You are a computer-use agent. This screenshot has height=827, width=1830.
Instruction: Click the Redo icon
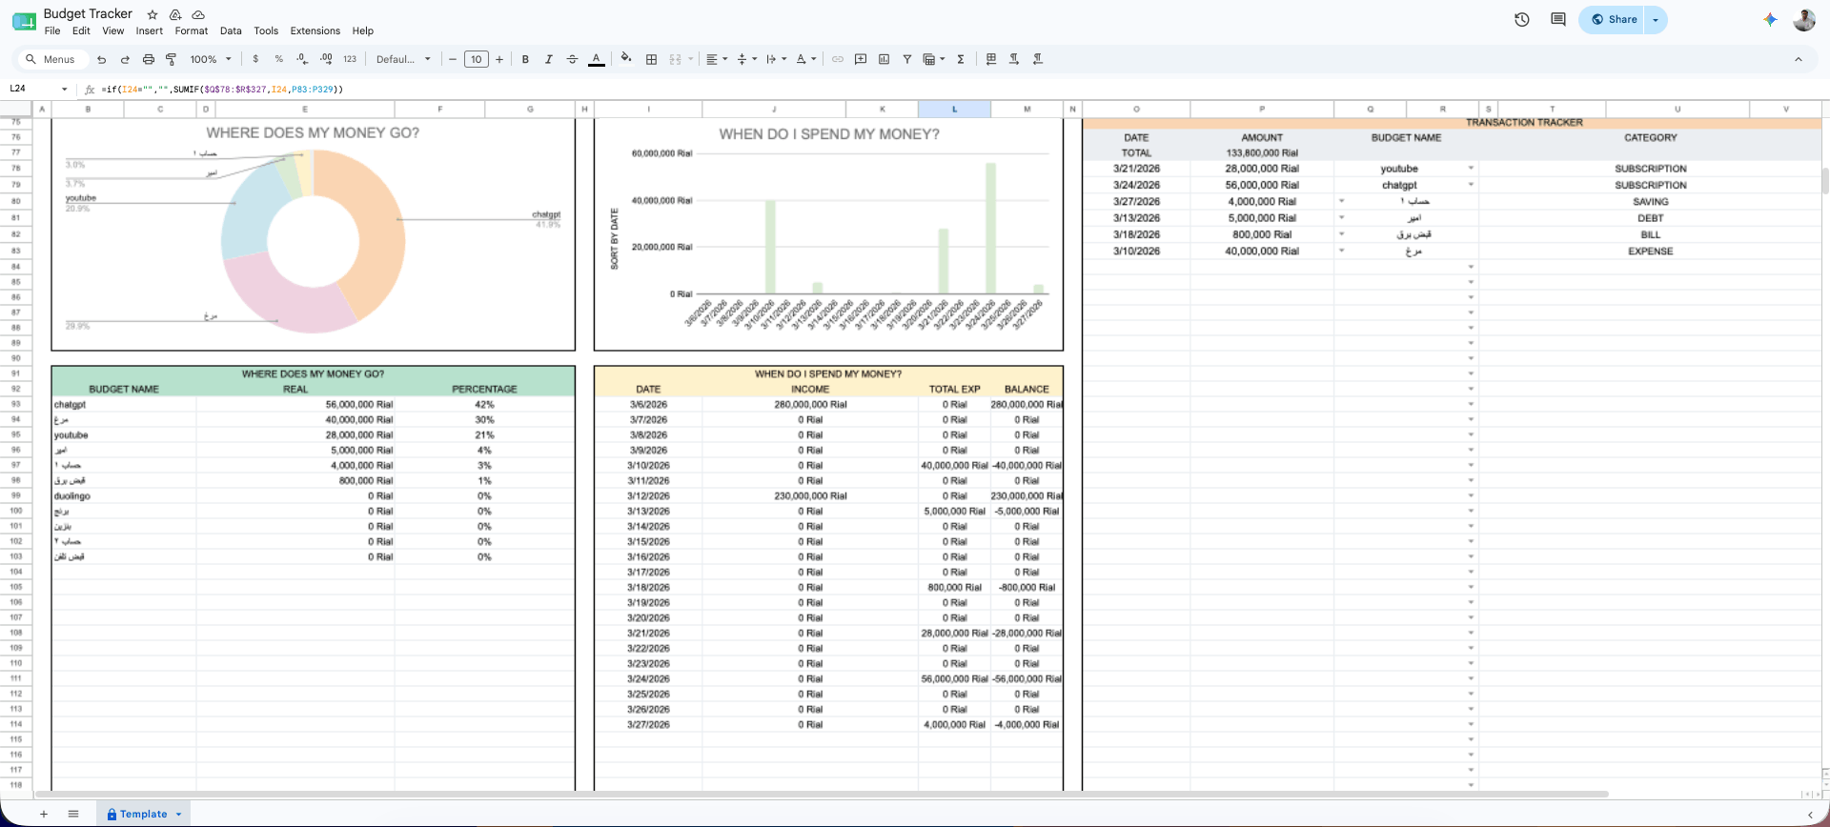point(125,59)
